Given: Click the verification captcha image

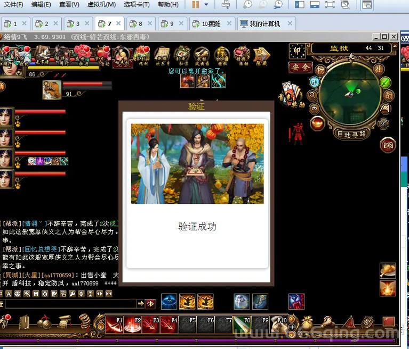Looking at the screenshot, I should pyautogui.click(x=197, y=164).
